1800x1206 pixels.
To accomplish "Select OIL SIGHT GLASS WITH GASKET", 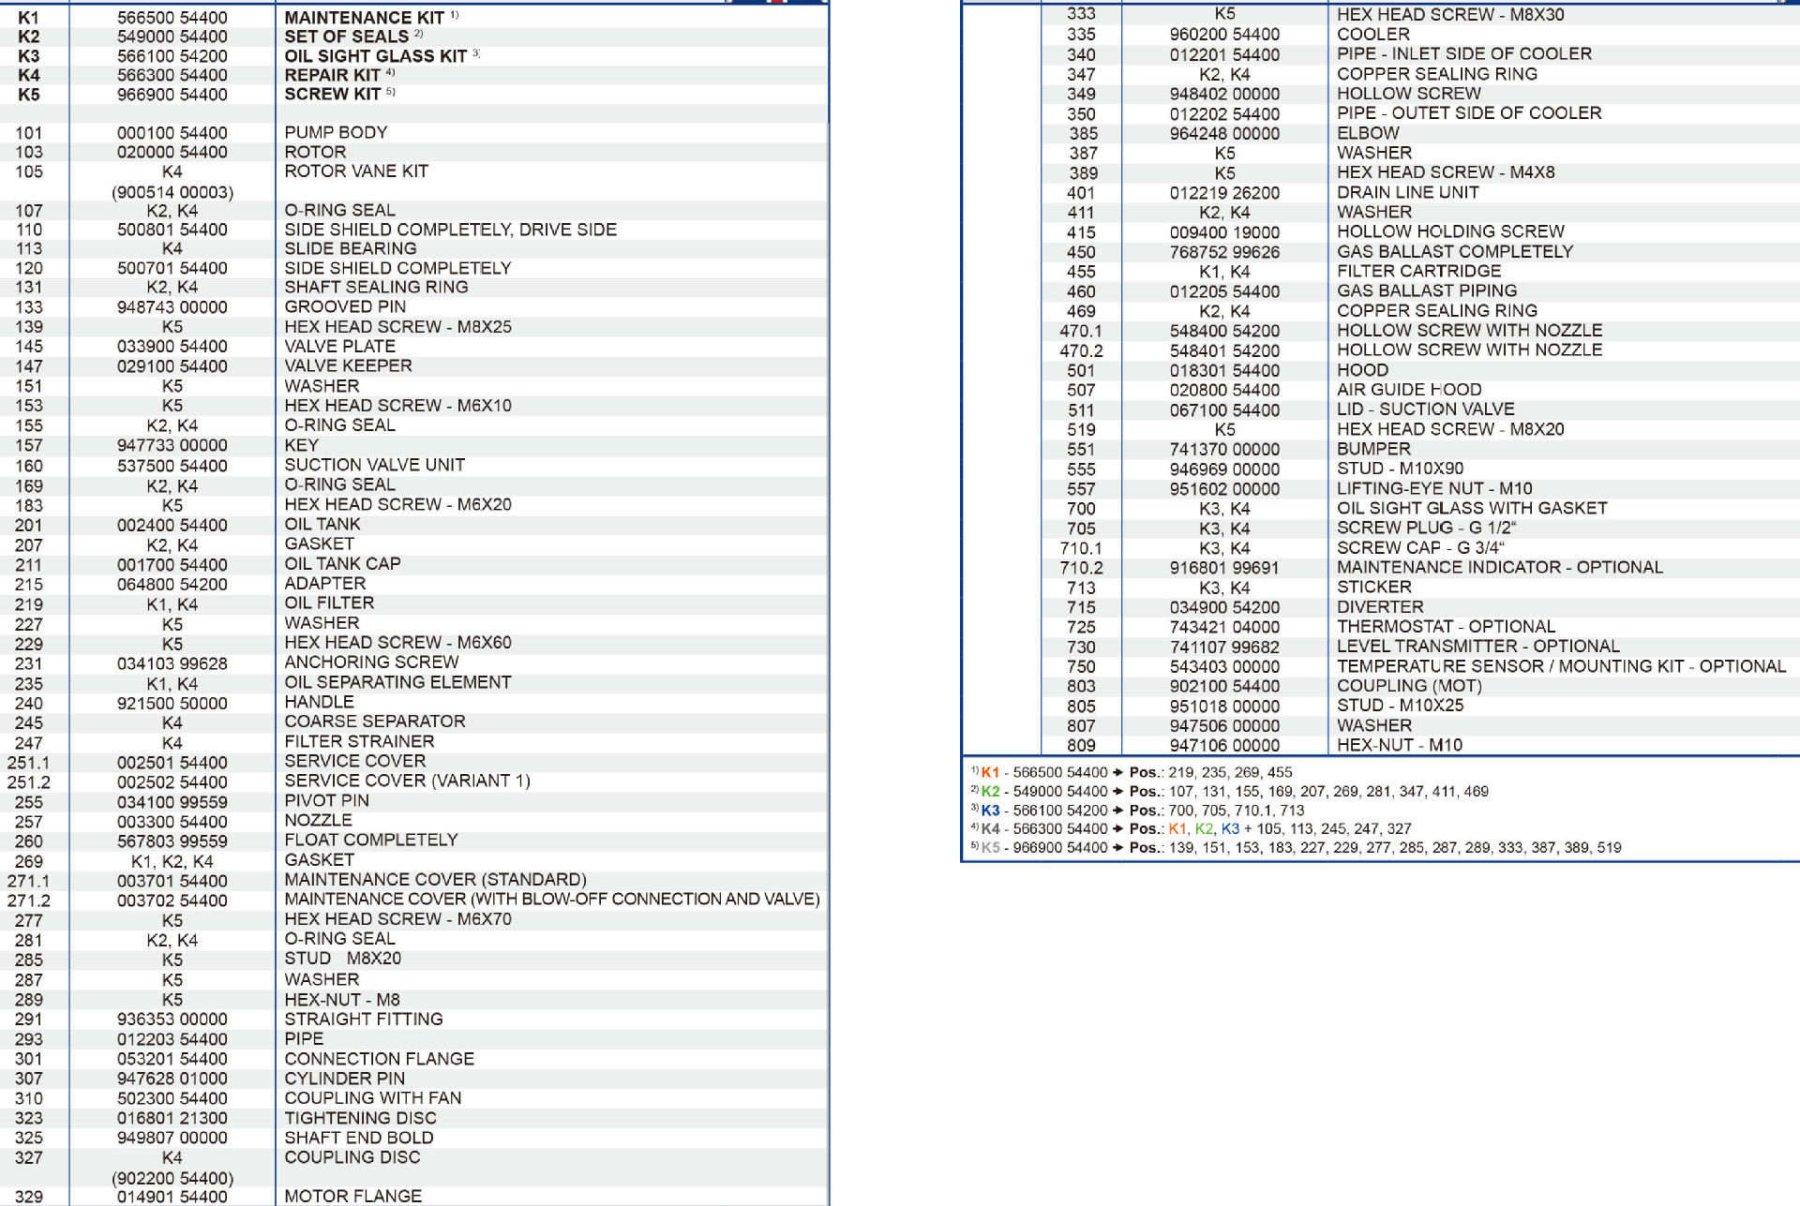I will tap(1472, 509).
